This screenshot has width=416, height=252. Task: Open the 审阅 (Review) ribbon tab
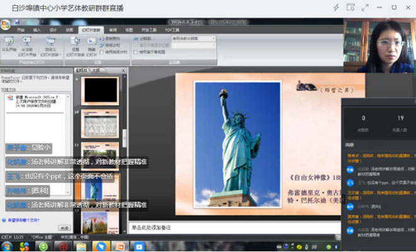point(113,30)
